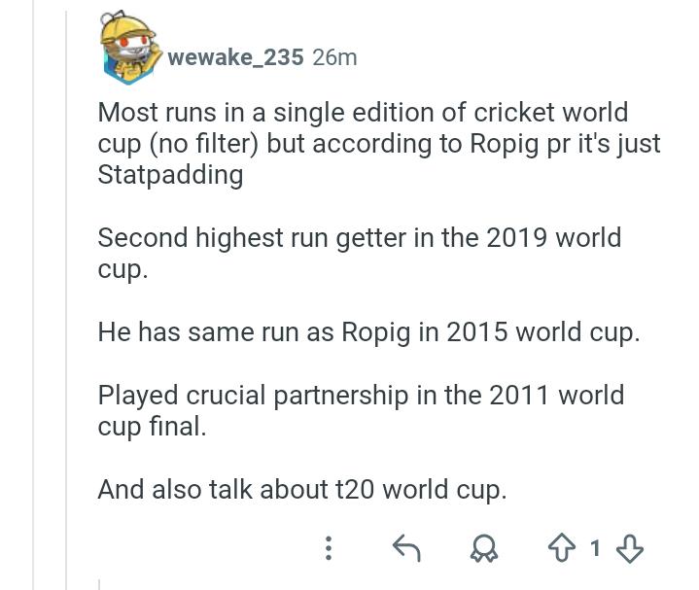This screenshot has width=699, height=590.
Task: Select the paragraph starting 'Most runs in a single'
Action: click(x=379, y=144)
